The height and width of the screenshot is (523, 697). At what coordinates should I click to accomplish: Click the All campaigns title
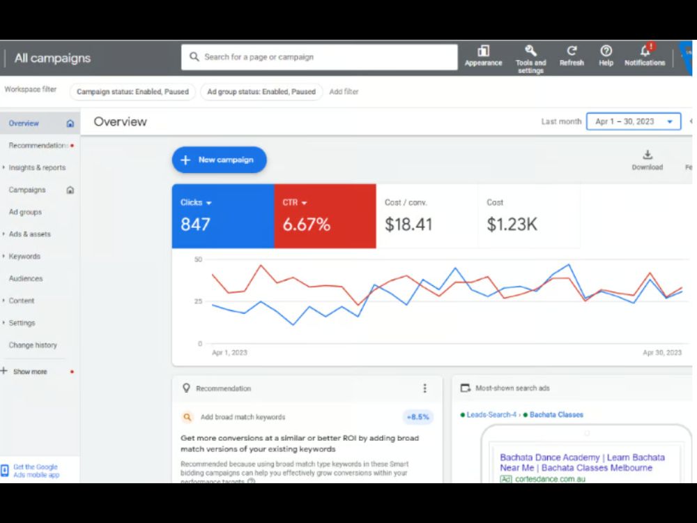(x=52, y=58)
